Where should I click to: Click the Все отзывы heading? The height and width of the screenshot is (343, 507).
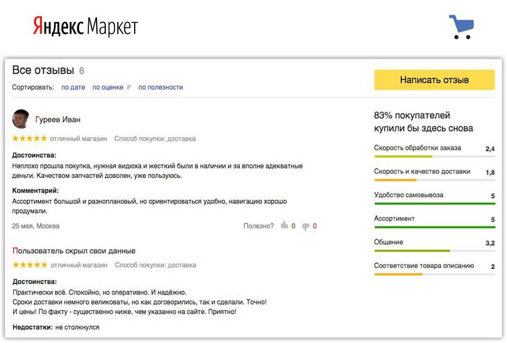click(x=43, y=70)
